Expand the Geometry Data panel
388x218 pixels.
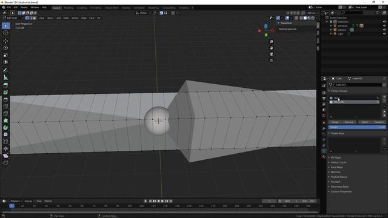pyautogui.click(x=339, y=187)
